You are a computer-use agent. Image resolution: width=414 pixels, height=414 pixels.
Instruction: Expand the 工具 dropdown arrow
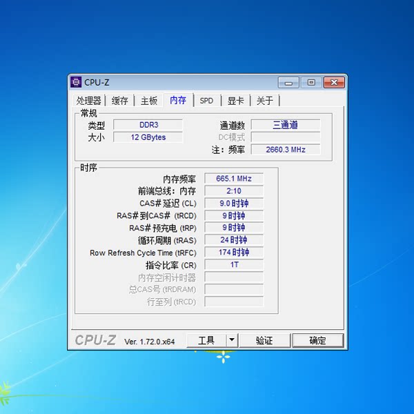232,340
